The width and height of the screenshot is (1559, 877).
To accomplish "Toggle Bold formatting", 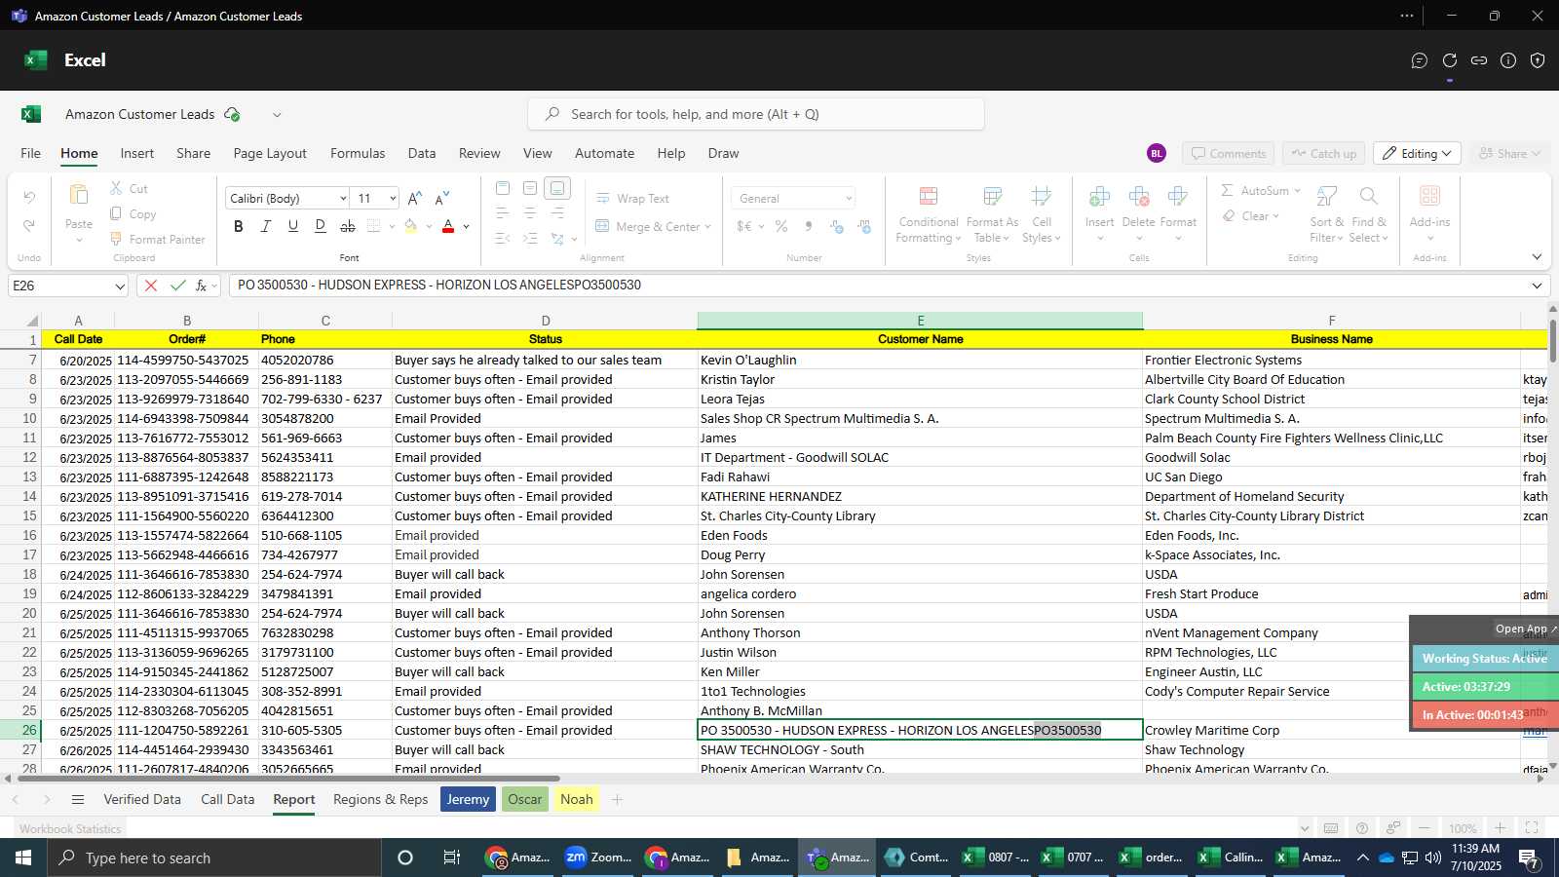I will tap(239, 226).
